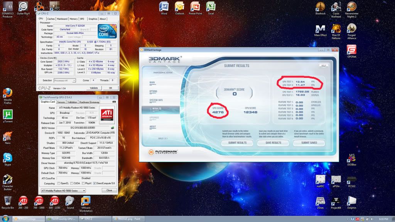Screen dimensions: 395x222
Task: Open the DOSBox desktop icon
Action: [x=352, y=160]
